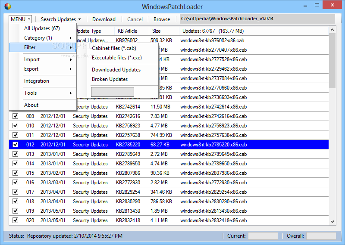
Task: Open the MENU dropdown button
Action: [20, 19]
